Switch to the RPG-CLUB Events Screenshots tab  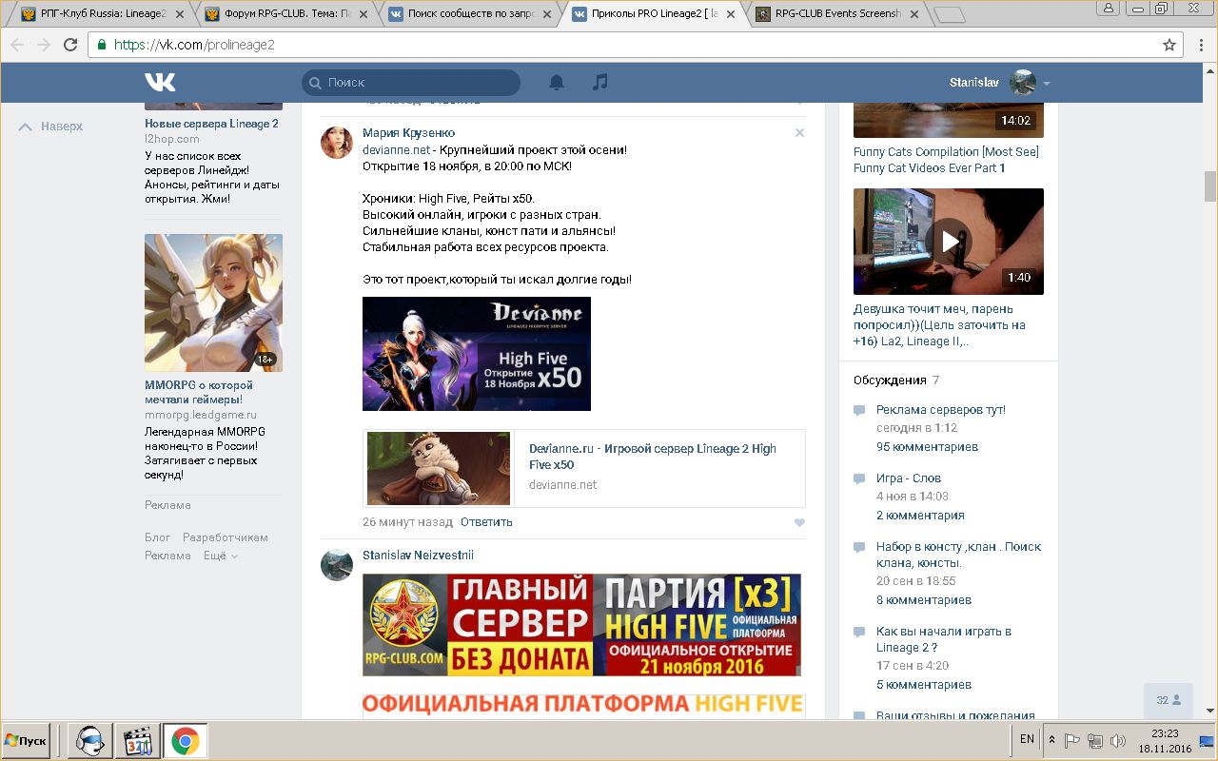(x=831, y=14)
